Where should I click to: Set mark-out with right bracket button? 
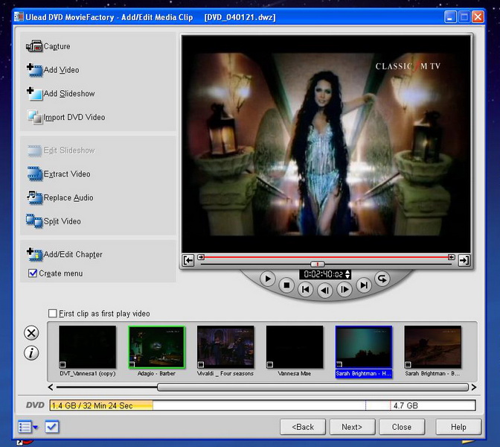coord(464,261)
